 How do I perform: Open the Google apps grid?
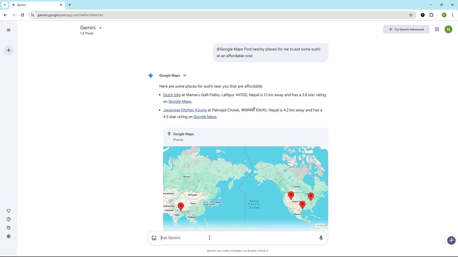coord(437,30)
